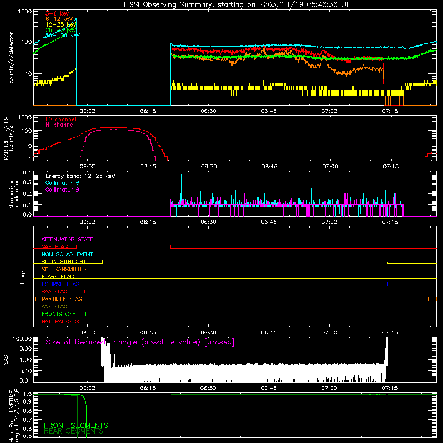The width and height of the screenshot is (443, 443).
Task: Click the PARTICLE_FLAG label
Action: [x=62, y=299]
